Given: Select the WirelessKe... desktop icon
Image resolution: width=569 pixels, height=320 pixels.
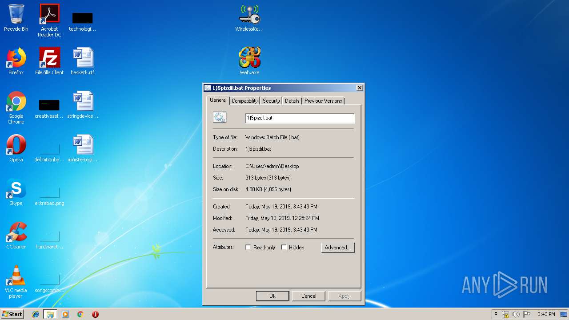Looking at the screenshot, I should point(249,18).
